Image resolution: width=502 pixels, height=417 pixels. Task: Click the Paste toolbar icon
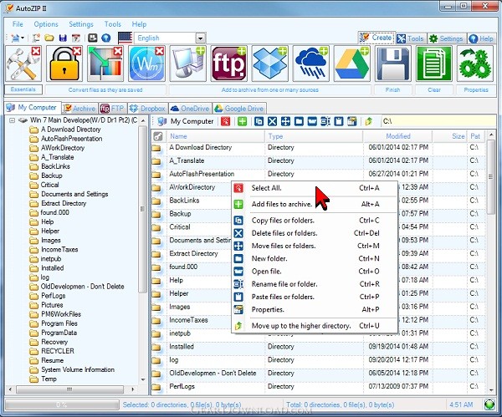[339, 121]
